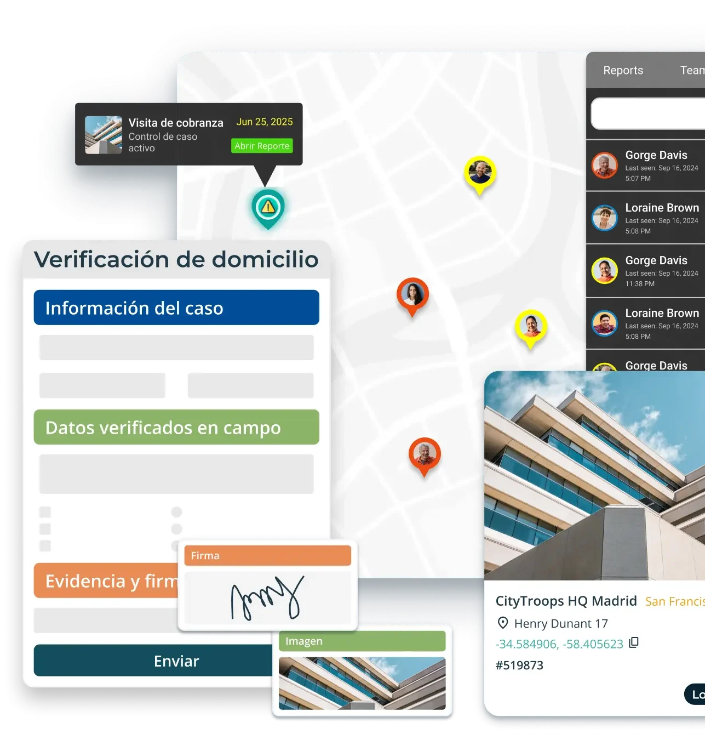Open the large building photo on CityTroops card
This screenshot has width=705, height=734.
point(594,476)
